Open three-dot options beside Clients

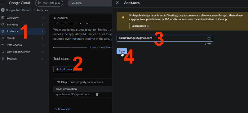43,38
